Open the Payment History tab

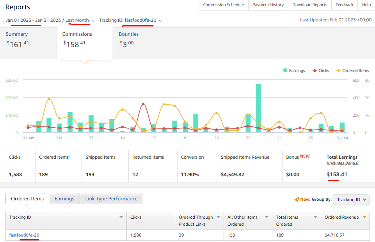click(x=268, y=5)
